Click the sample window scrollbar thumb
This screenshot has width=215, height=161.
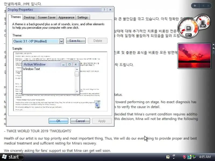coord(77,74)
